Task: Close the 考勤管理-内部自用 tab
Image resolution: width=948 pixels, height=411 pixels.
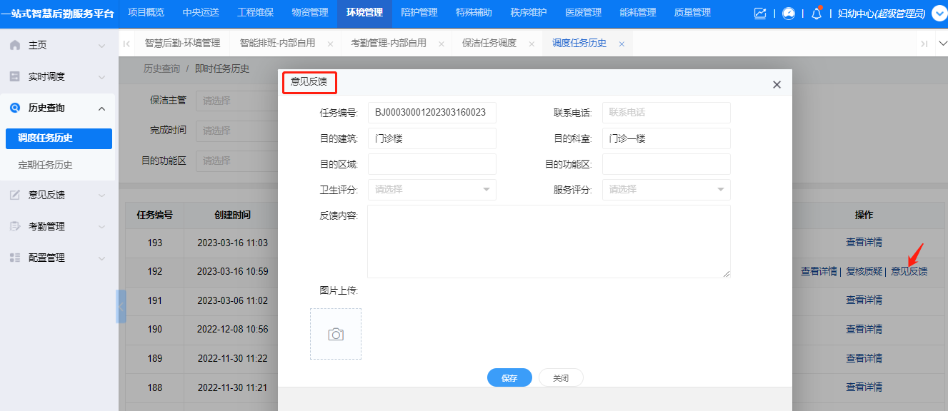Action: click(x=441, y=44)
